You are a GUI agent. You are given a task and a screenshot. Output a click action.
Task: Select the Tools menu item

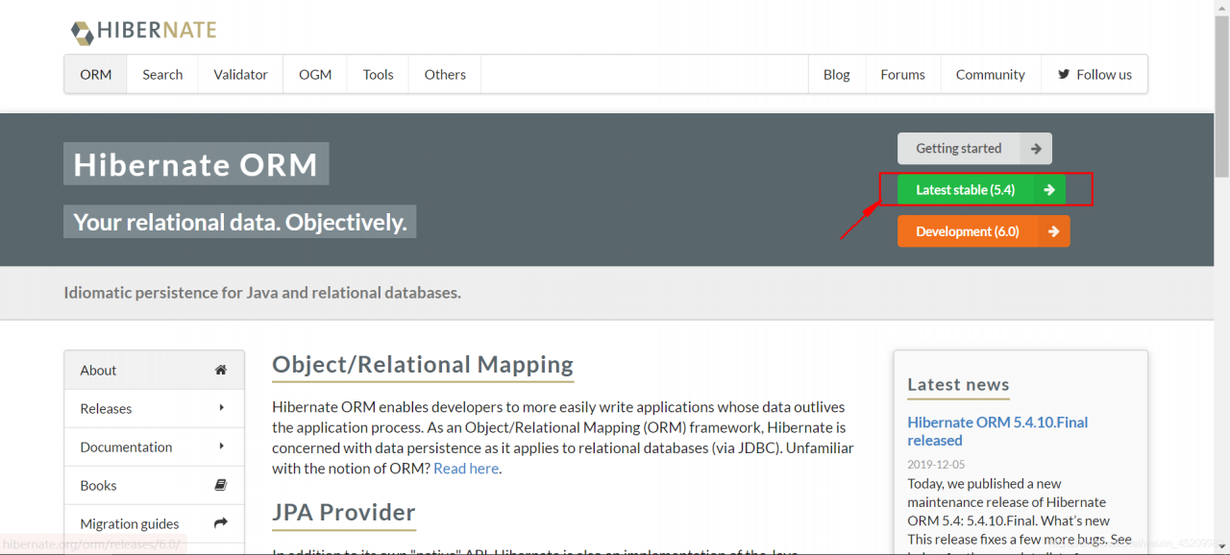378,74
